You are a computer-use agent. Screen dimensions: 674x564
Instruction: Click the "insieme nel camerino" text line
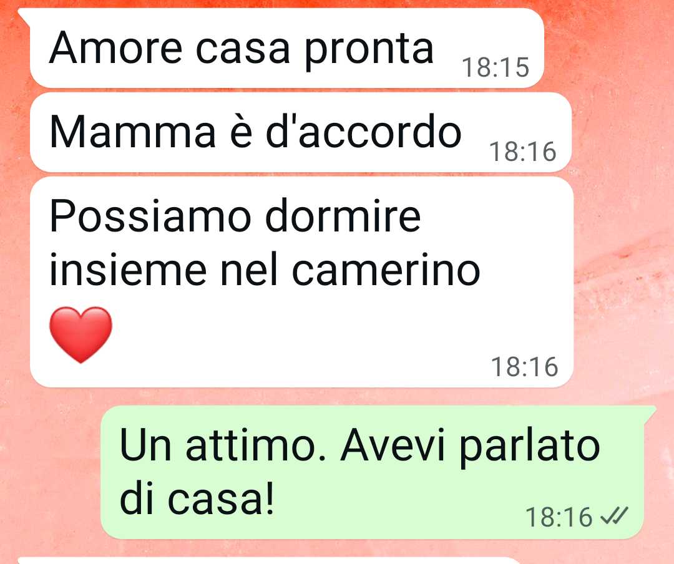tap(265, 270)
